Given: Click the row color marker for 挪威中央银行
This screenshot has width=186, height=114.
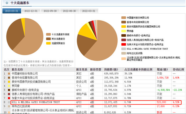Looking at the screenshot, I should click(9, 90).
